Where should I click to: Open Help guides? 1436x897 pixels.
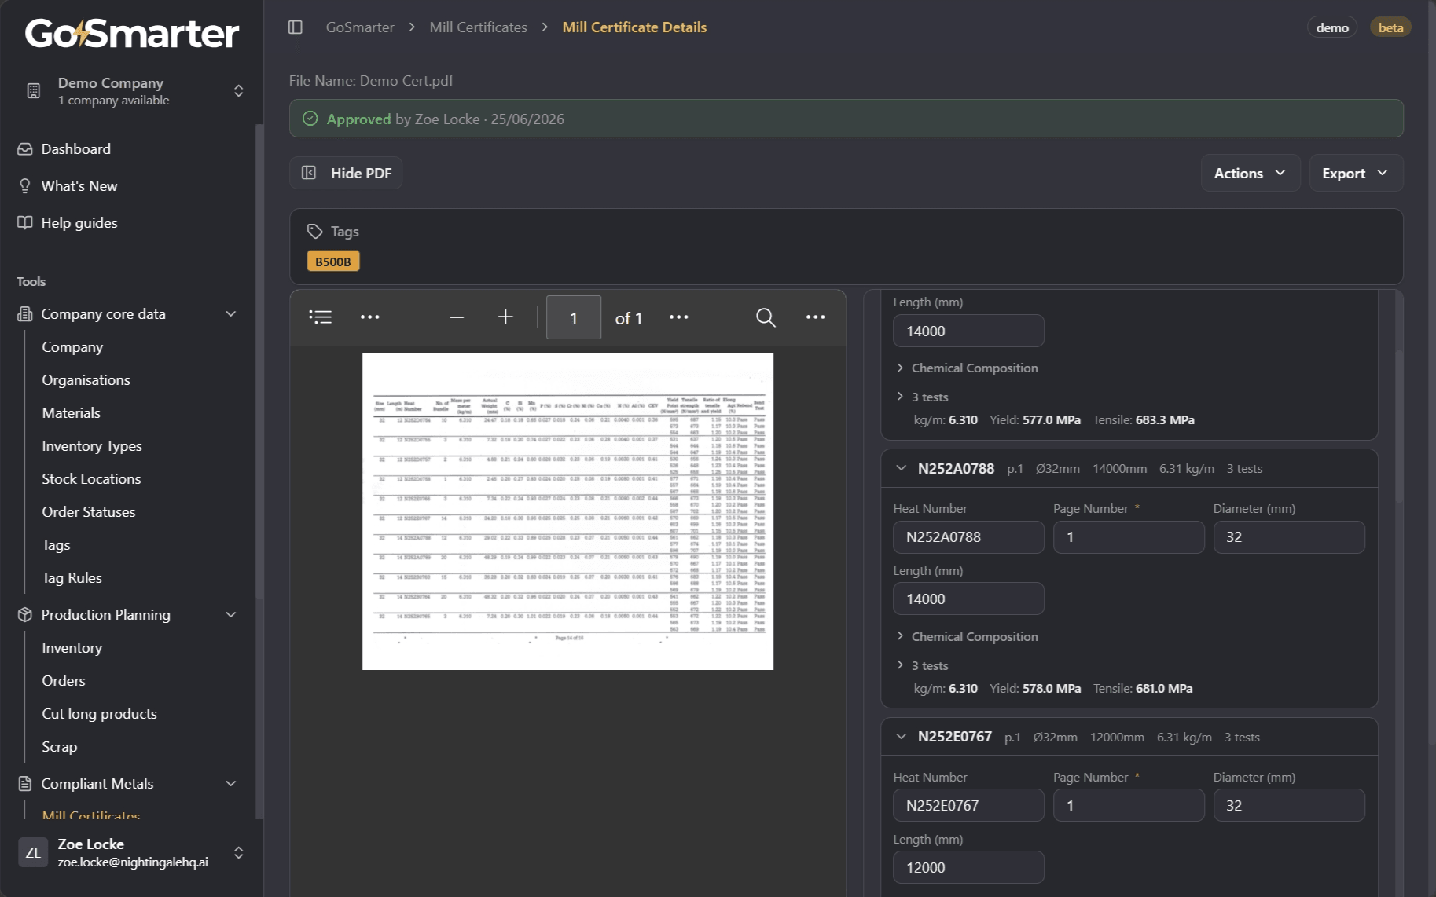79,223
